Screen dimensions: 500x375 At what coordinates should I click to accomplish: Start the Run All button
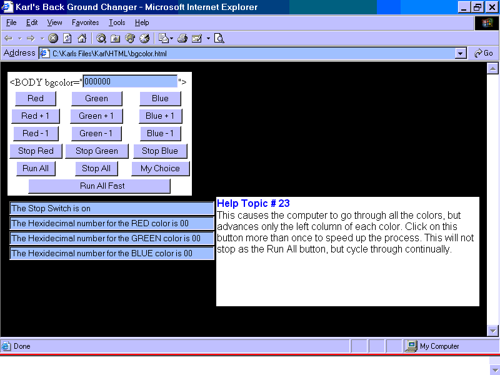(36, 169)
